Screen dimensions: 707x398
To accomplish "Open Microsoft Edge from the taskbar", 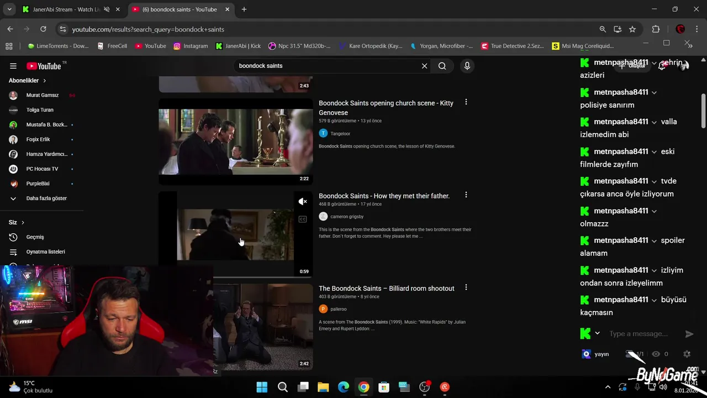I will click(343, 387).
